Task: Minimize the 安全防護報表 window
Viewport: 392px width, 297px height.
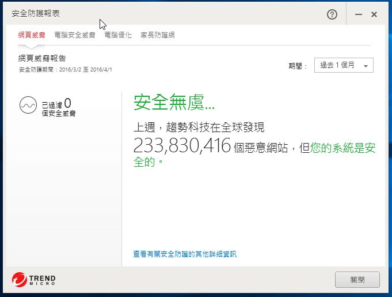Action: point(359,14)
